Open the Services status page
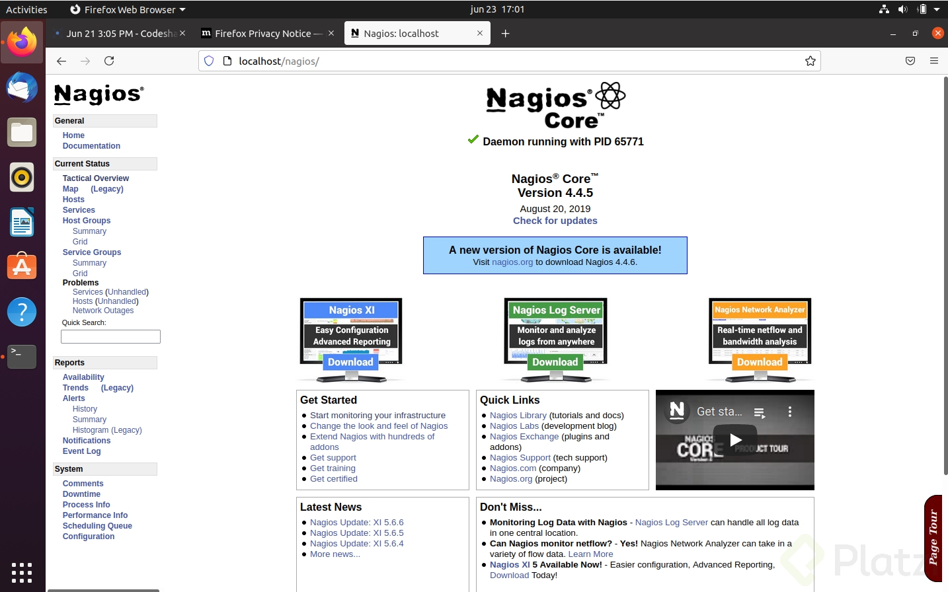Screen dimensions: 948x592 tap(79, 210)
